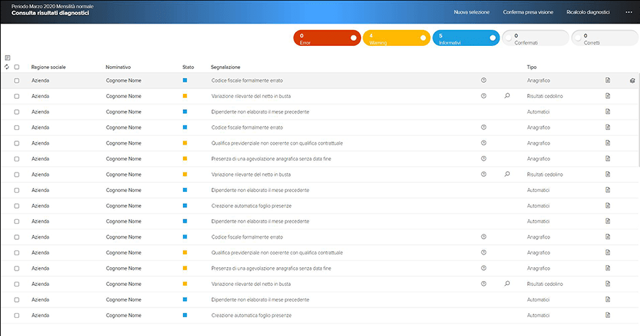Toggle the red Error filter
The image size is (640, 336).
point(327,38)
